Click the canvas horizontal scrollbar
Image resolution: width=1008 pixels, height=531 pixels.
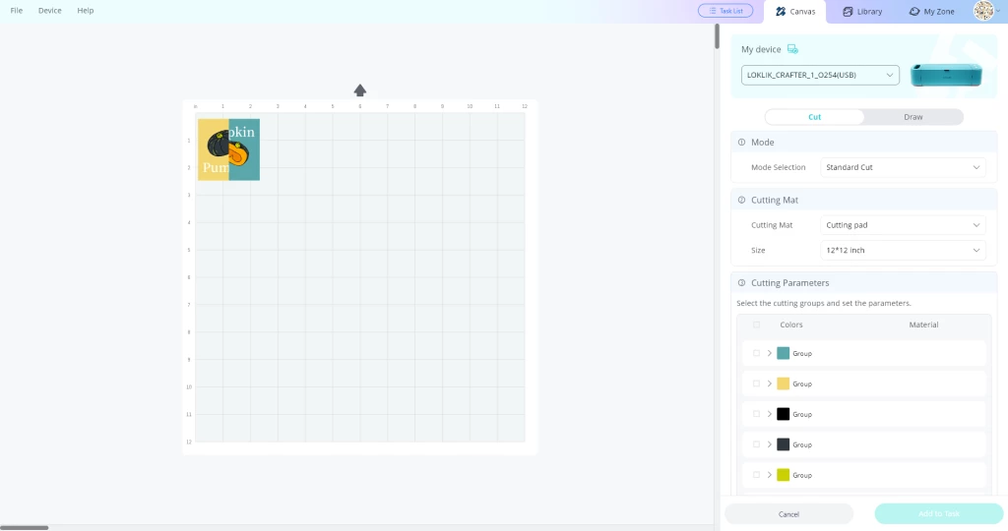(x=25, y=528)
